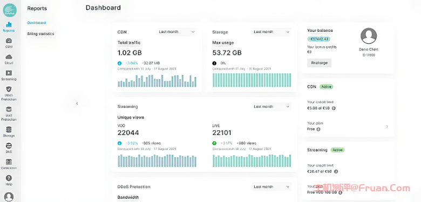Collapse the Reports side panel arrow

point(77,103)
